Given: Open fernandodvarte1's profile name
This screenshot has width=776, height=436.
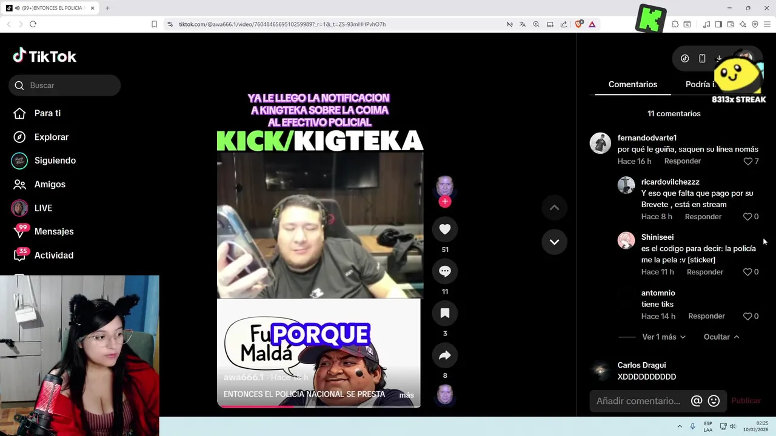Looking at the screenshot, I should 647,138.
